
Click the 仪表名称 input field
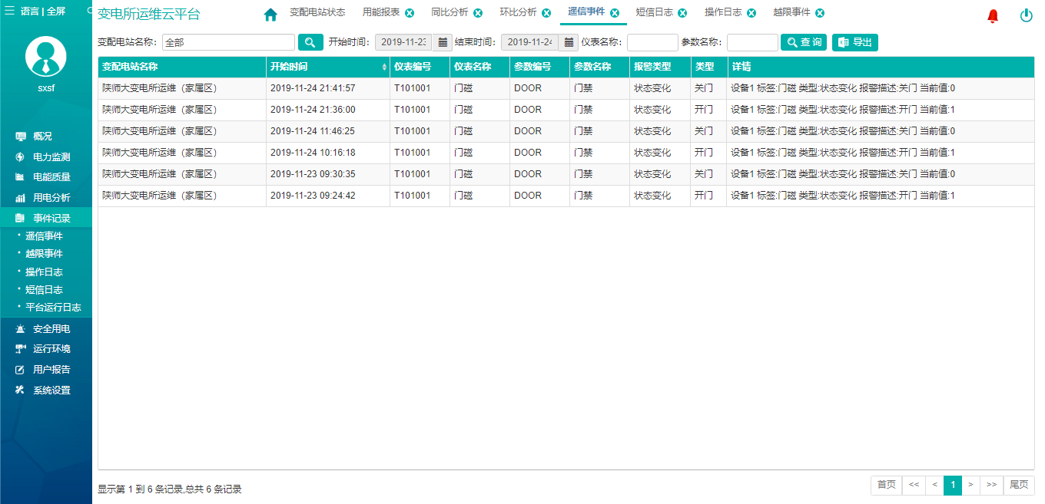pyautogui.click(x=652, y=42)
